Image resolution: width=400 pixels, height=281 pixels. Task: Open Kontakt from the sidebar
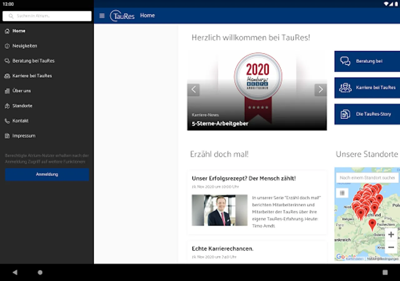click(x=47, y=121)
